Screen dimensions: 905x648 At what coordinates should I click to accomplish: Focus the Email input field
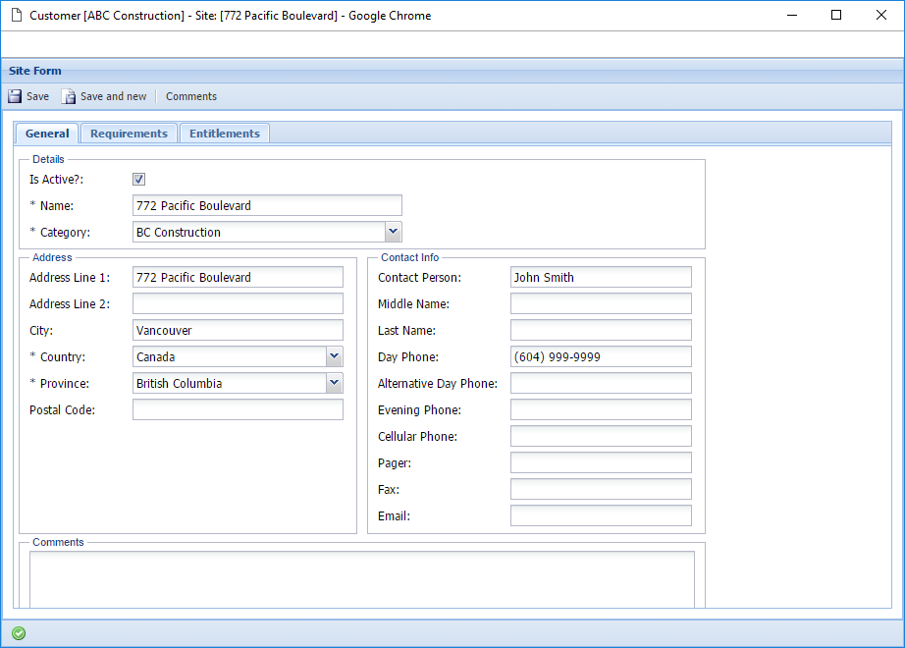tap(601, 515)
